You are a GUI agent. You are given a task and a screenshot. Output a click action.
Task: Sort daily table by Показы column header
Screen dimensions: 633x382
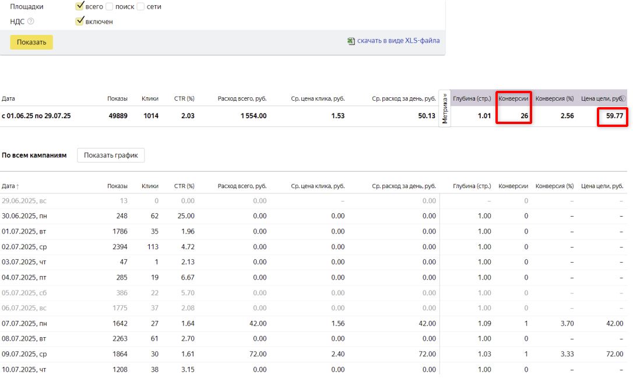(117, 186)
